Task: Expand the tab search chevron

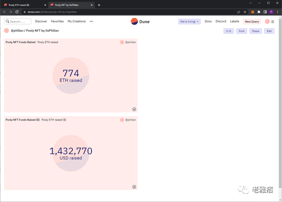Action: tap(250, 3)
